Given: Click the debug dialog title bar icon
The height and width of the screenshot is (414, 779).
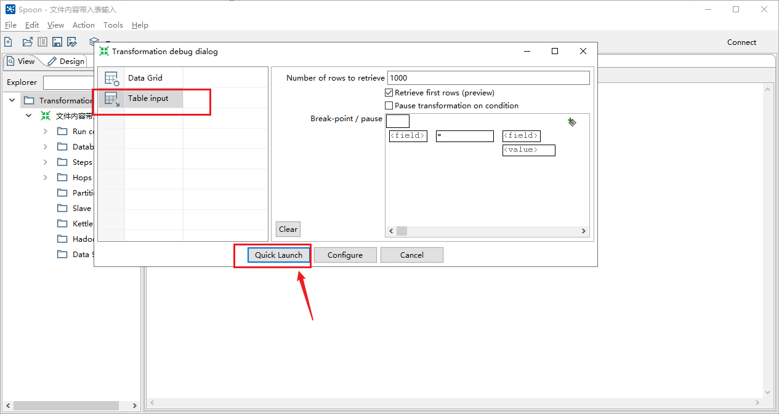Looking at the screenshot, I should point(104,51).
